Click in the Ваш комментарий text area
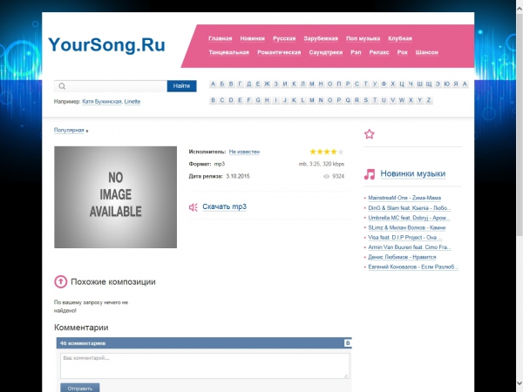Image resolution: width=523 pixels, height=392 pixels. point(205,366)
